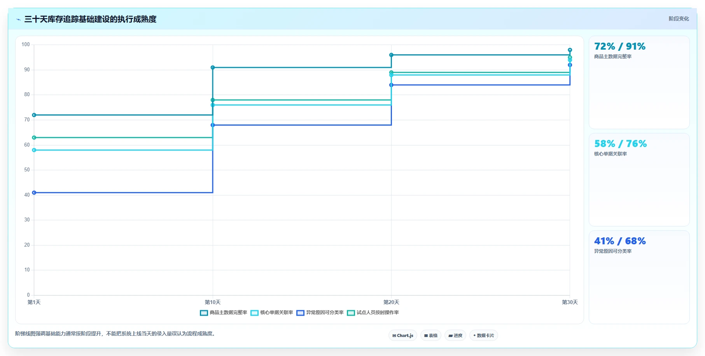705x356 pixels.
Task: Click the x-axis label 第1天
Action: click(34, 302)
